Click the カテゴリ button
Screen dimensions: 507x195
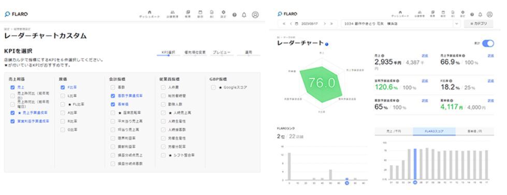point(479,24)
